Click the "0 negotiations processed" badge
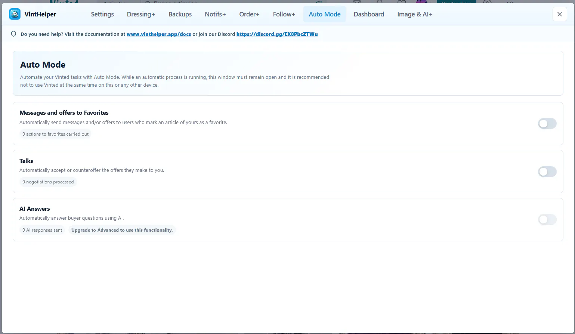Screen dimensions: 575x334 [48, 182]
